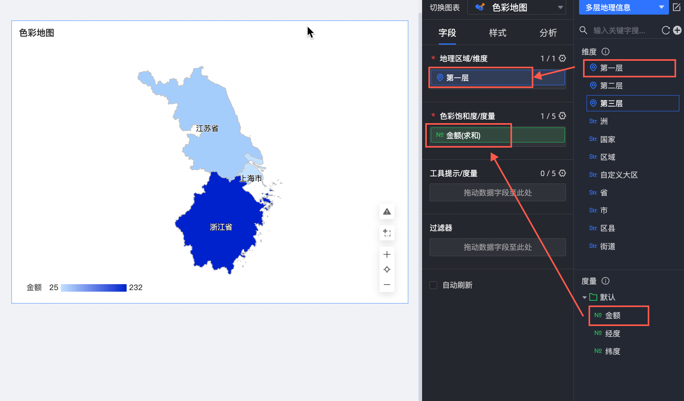684x401 pixels.
Task: Click the 金额 color legend gradient bar
Action: click(93, 288)
